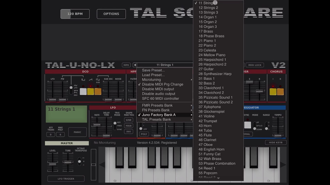Select preset 21 Piano 1
This screenshot has height=185, width=330.
pos(218,41)
